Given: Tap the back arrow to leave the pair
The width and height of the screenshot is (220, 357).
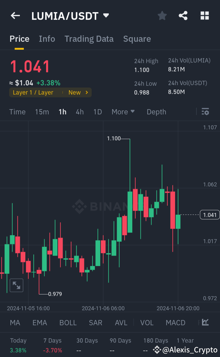Looking at the screenshot, I should (15, 16).
